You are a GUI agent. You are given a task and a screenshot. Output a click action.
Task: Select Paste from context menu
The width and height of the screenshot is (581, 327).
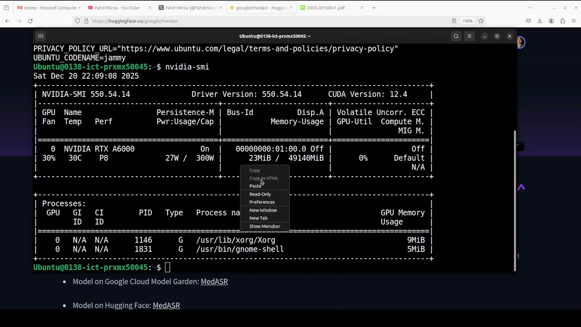pyautogui.click(x=255, y=186)
